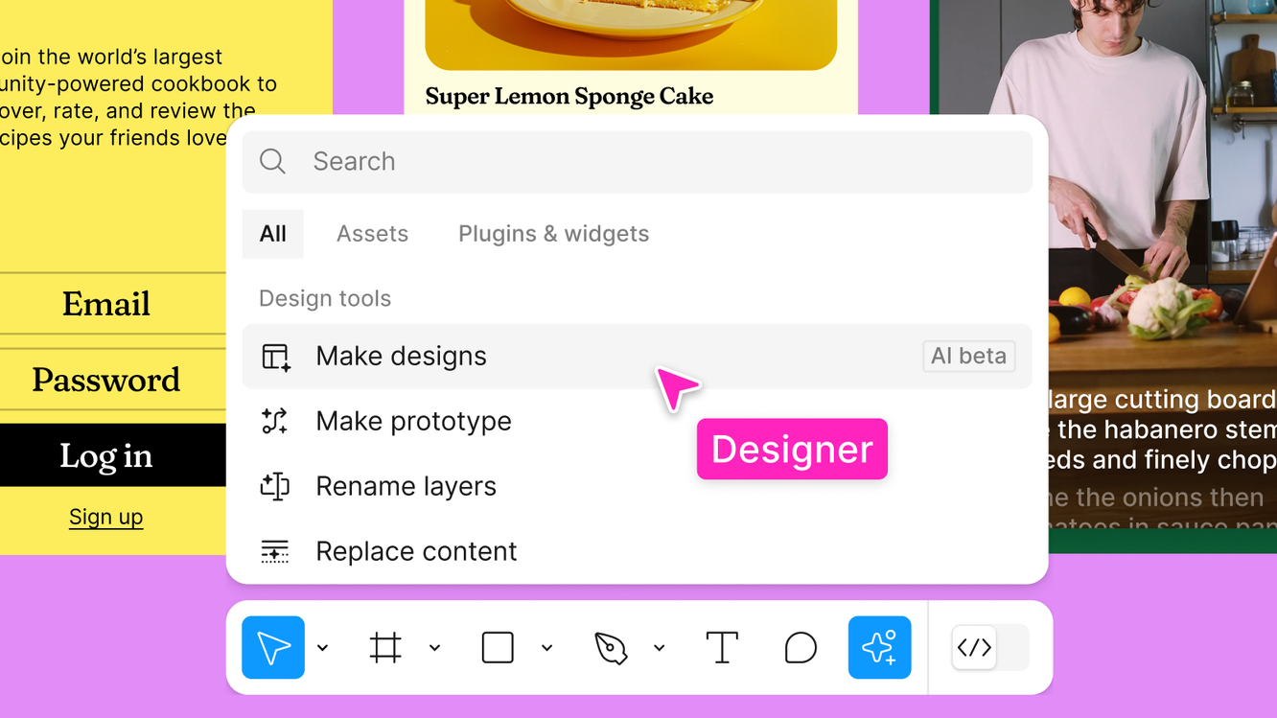Focus the Search input field

[638, 161]
